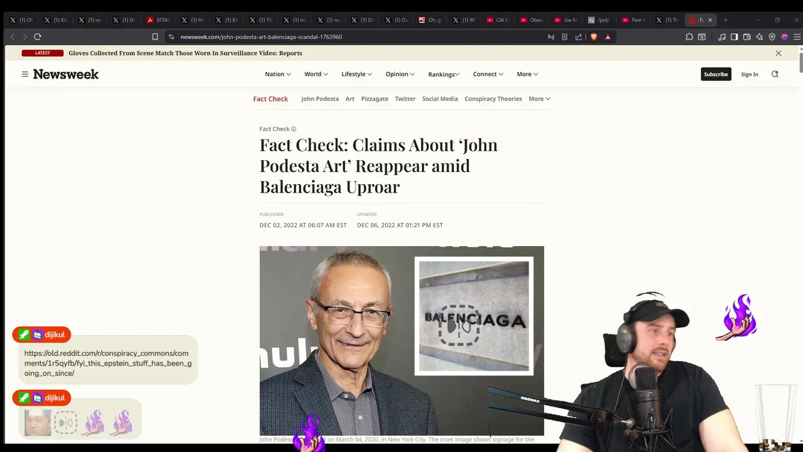Open the music note media control icon
This screenshot has width=803, height=452.
point(721,37)
